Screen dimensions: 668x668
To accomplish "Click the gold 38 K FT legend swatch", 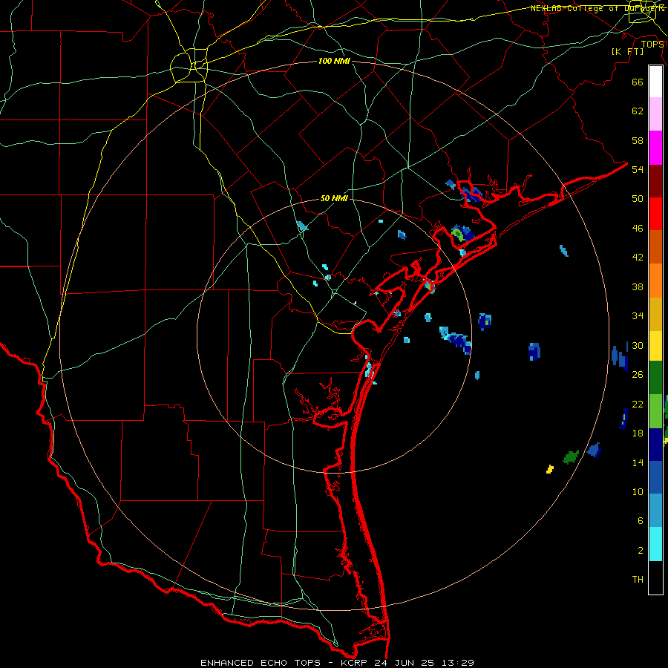I will [x=655, y=314].
